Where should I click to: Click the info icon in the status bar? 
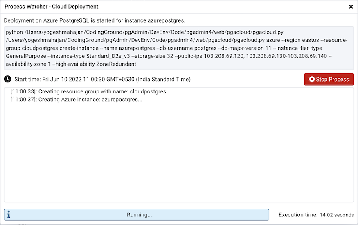[x=9, y=215]
